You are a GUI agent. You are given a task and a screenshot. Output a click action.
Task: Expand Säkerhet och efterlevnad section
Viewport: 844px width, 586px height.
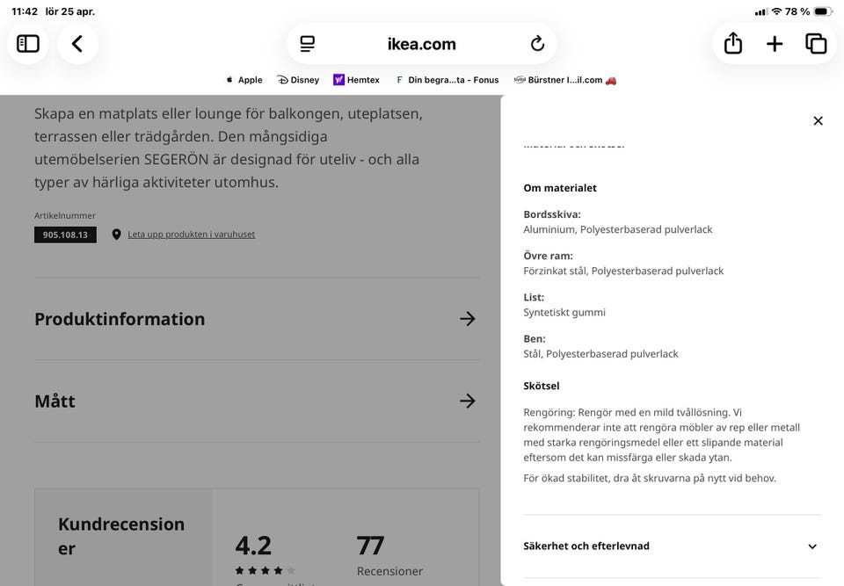(811, 546)
